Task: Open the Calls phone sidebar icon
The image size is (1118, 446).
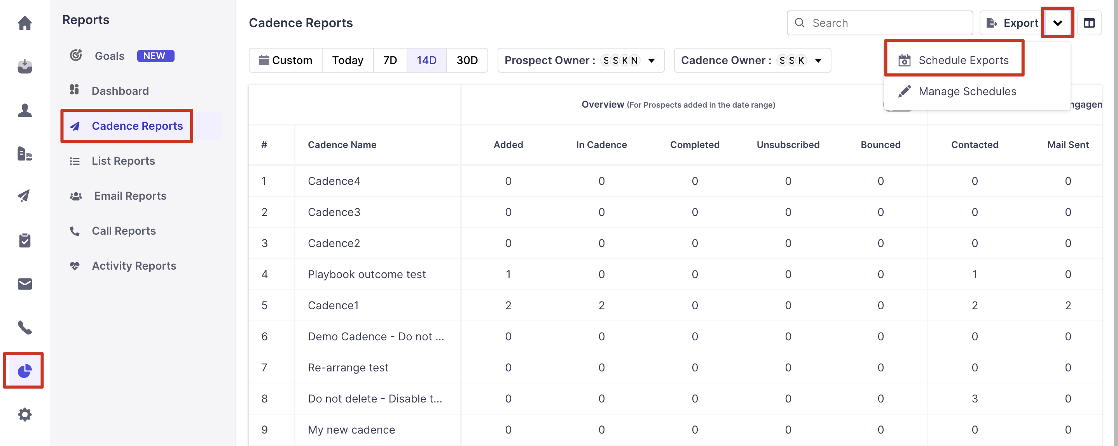Action: (x=25, y=327)
